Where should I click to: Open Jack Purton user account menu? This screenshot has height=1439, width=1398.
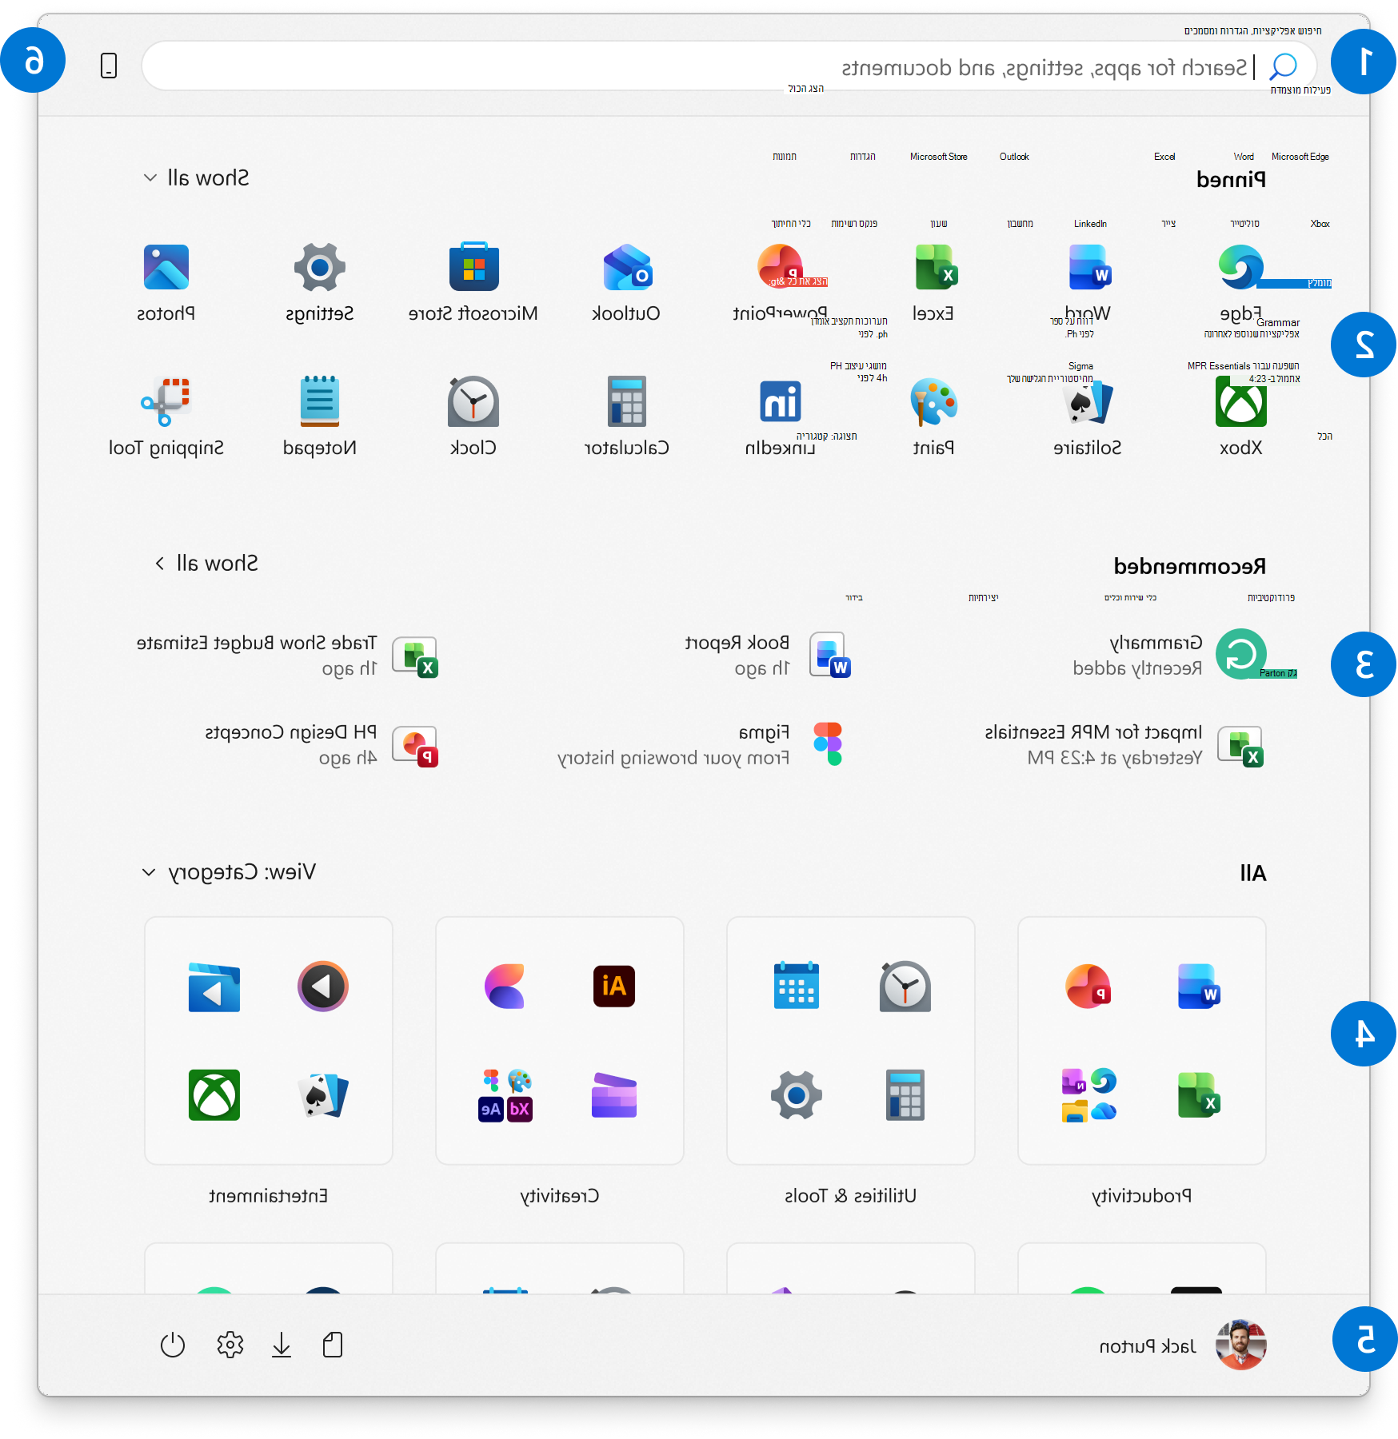click(1182, 1345)
